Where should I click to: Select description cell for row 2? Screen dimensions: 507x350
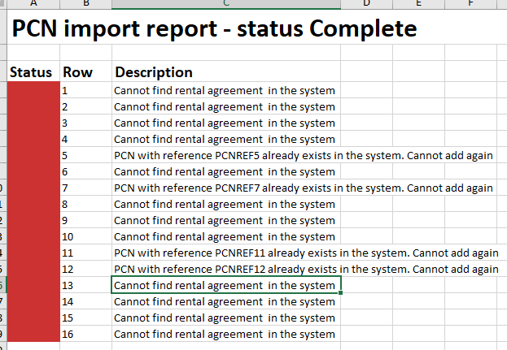click(226, 106)
